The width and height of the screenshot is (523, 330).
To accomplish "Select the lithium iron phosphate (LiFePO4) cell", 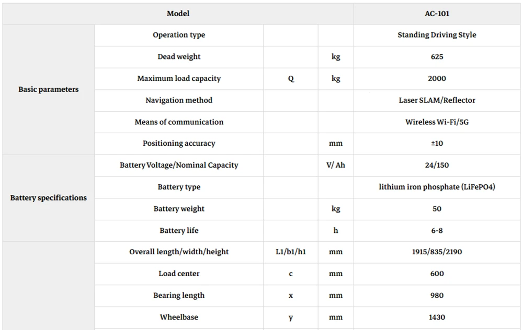I will coord(437,187).
